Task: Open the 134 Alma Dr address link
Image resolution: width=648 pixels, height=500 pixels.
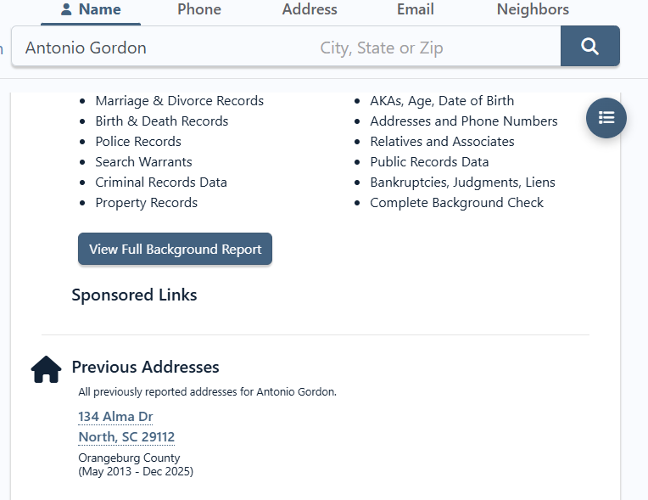Action: pyautogui.click(x=115, y=416)
